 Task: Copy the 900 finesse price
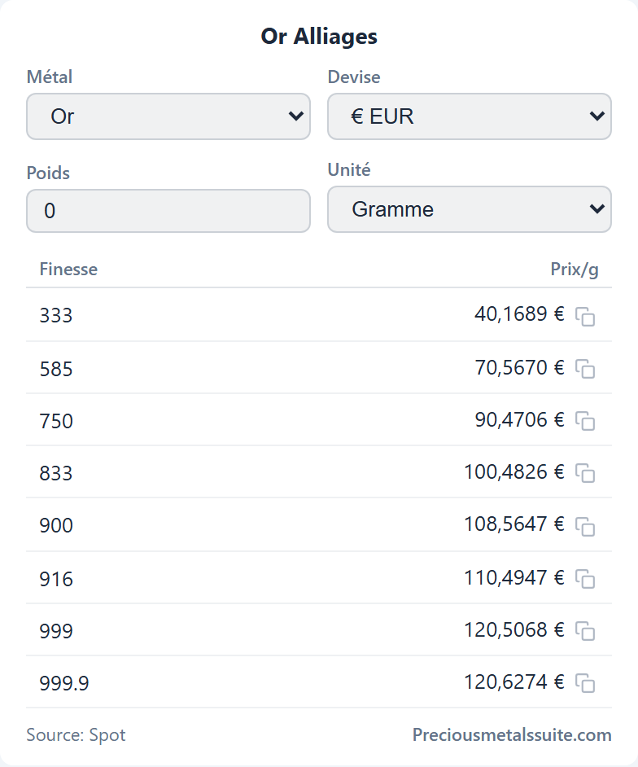pyautogui.click(x=585, y=526)
